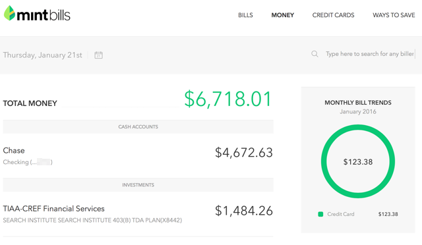422x245 pixels.
Task: Select the Chase checking account row
Action: [138, 155]
